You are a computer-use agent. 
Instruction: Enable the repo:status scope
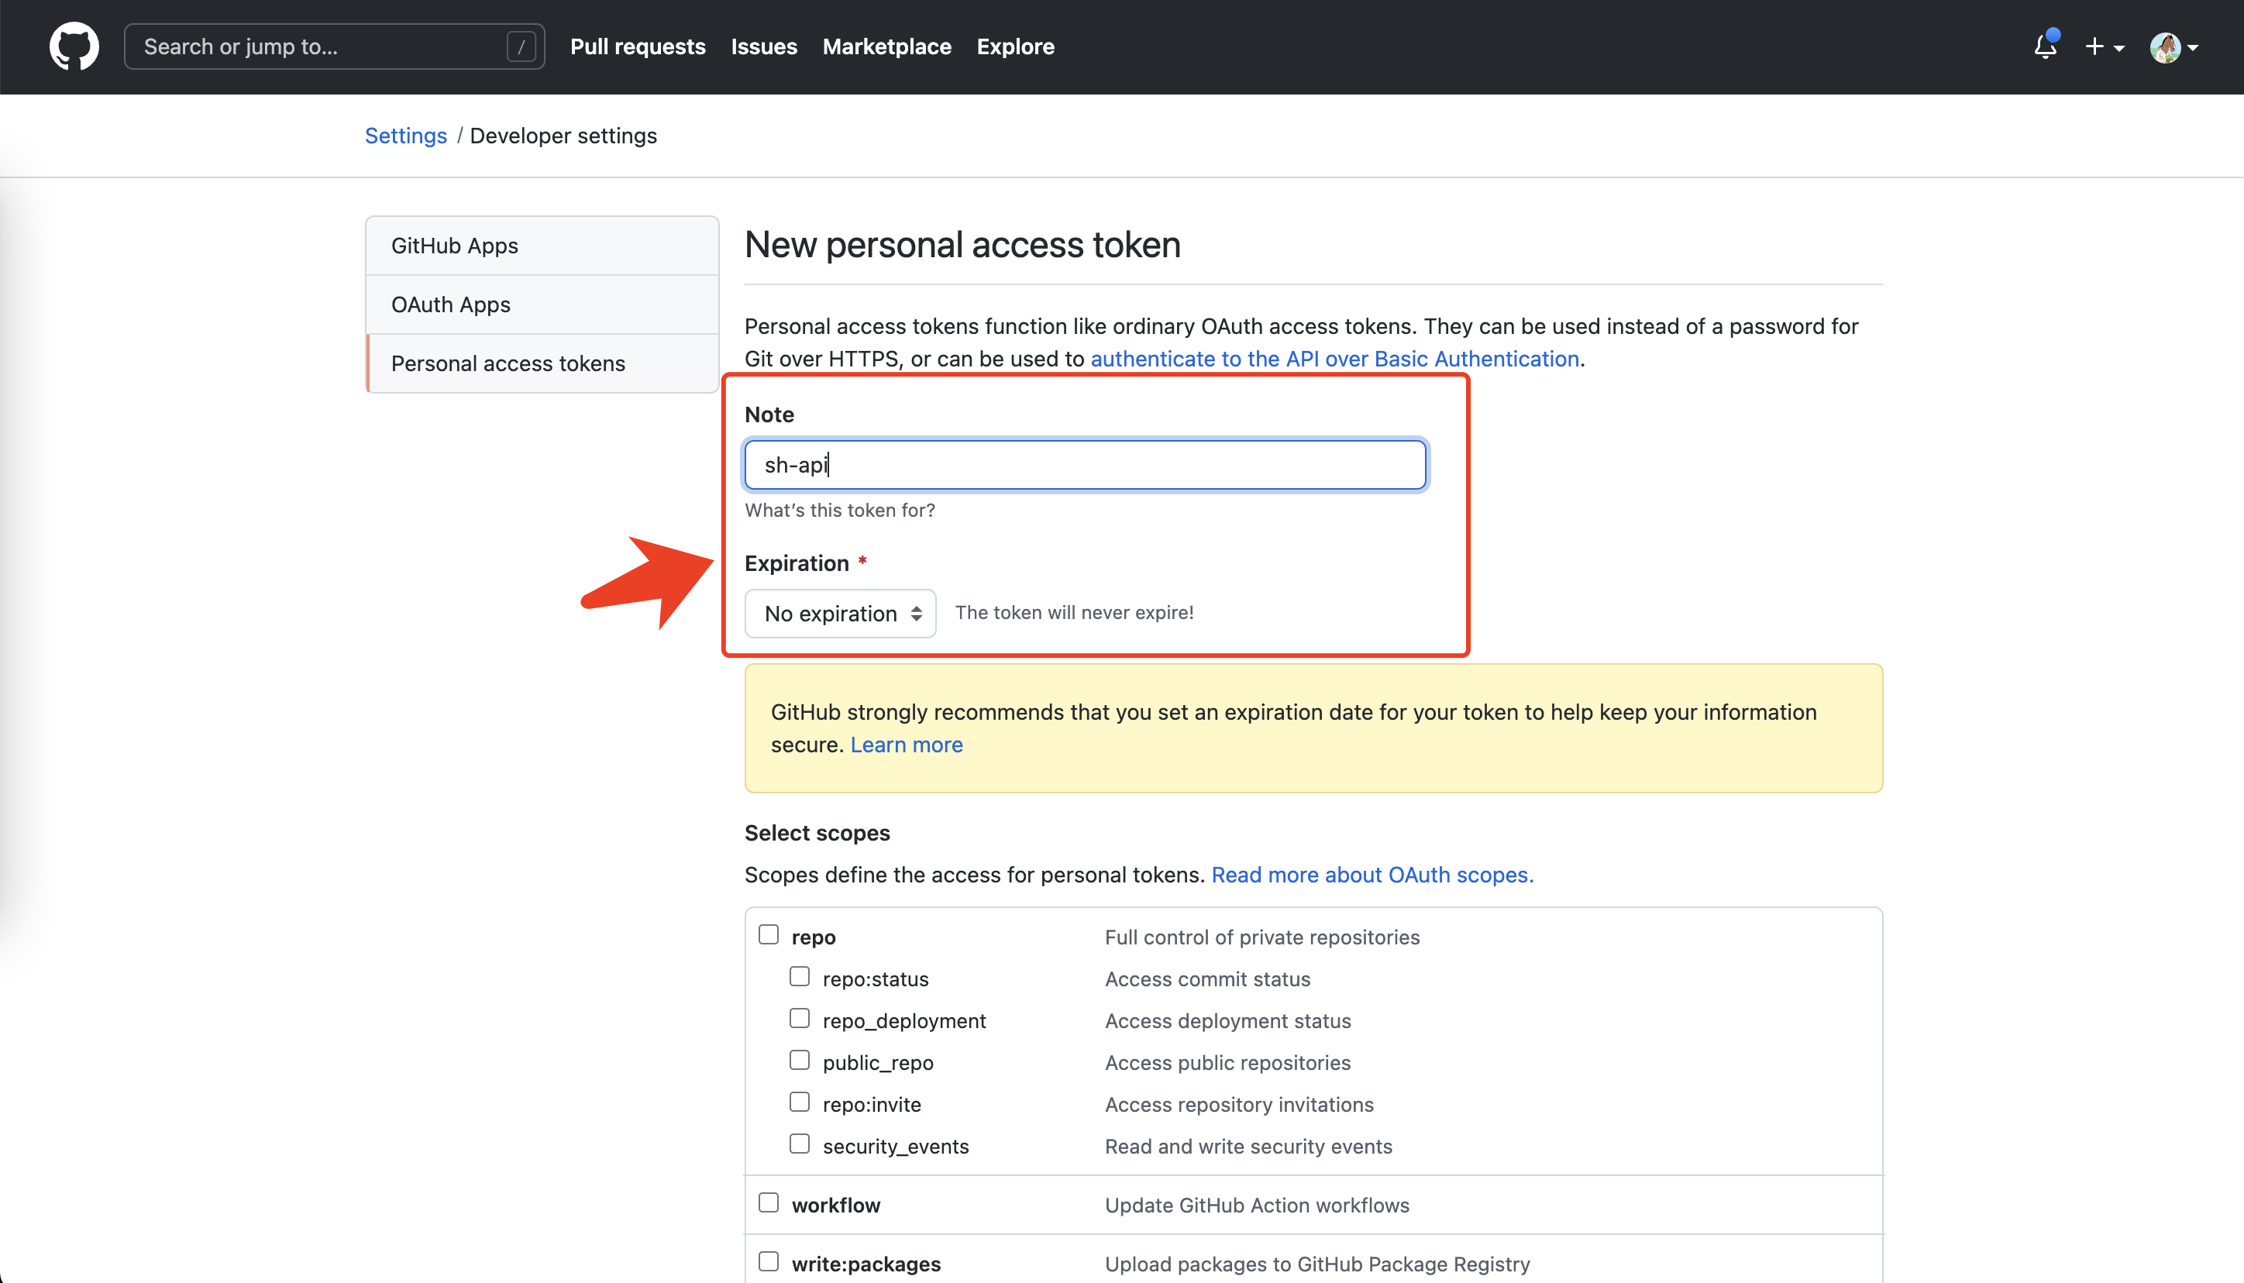pos(799,976)
